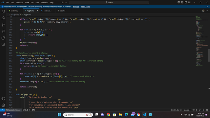Open the Source Control view
The width and height of the screenshot is (210, 118).
3,25
